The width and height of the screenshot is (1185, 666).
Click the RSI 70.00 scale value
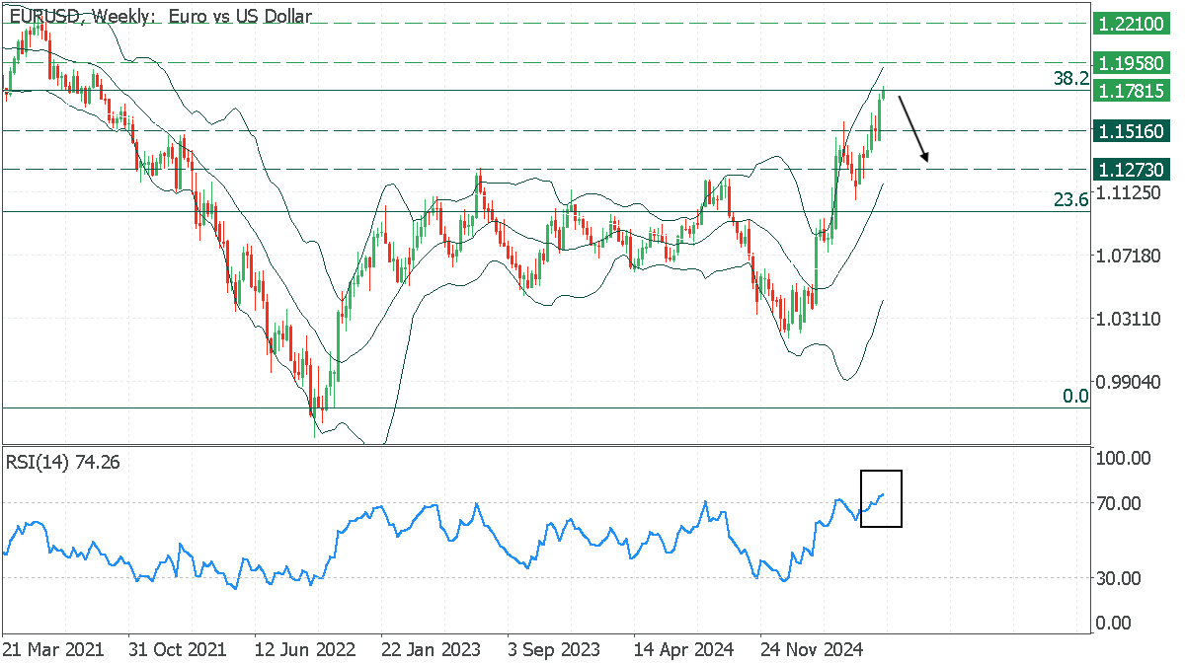coord(1121,503)
